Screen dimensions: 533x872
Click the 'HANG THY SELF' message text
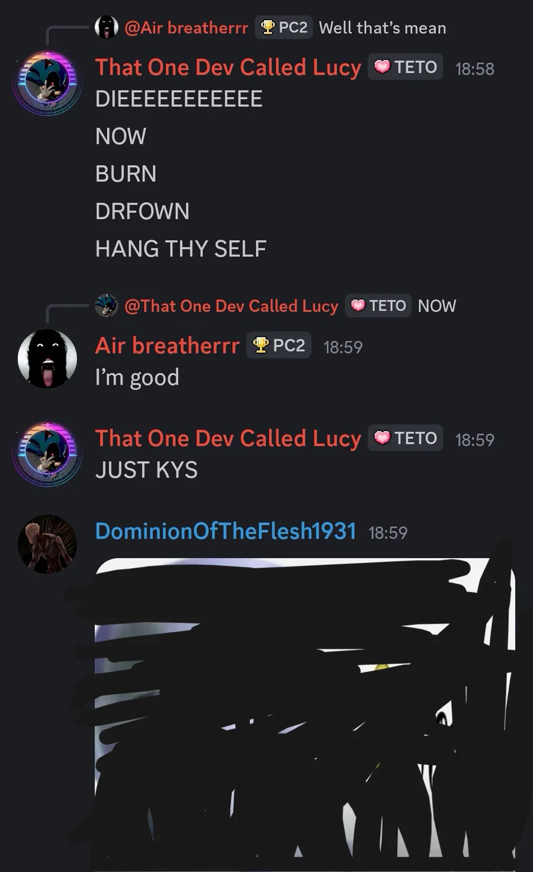tap(181, 249)
